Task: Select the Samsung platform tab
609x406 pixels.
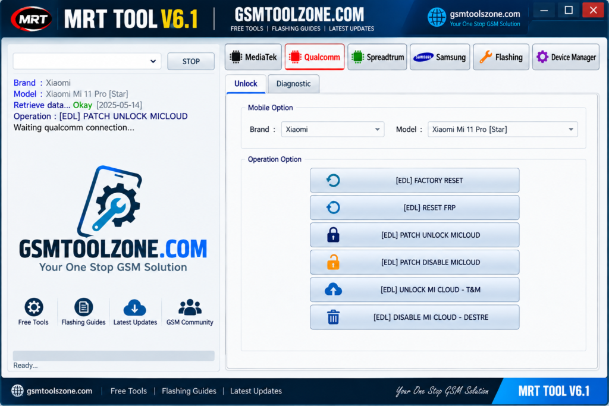Action: (440, 57)
